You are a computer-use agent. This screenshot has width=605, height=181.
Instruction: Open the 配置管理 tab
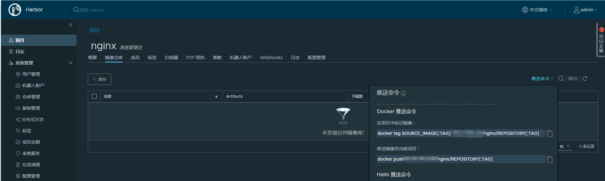click(317, 58)
